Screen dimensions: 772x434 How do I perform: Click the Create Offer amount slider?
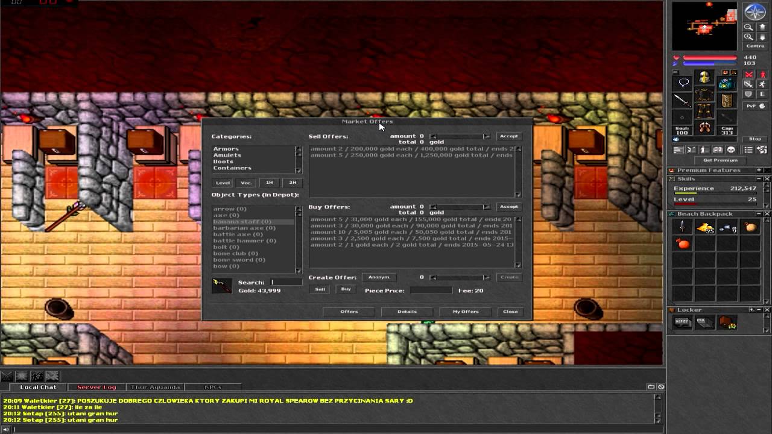460,277
